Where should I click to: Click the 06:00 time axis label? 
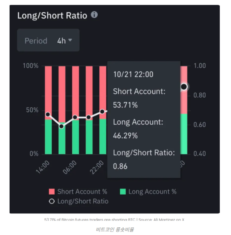(x=70, y=167)
